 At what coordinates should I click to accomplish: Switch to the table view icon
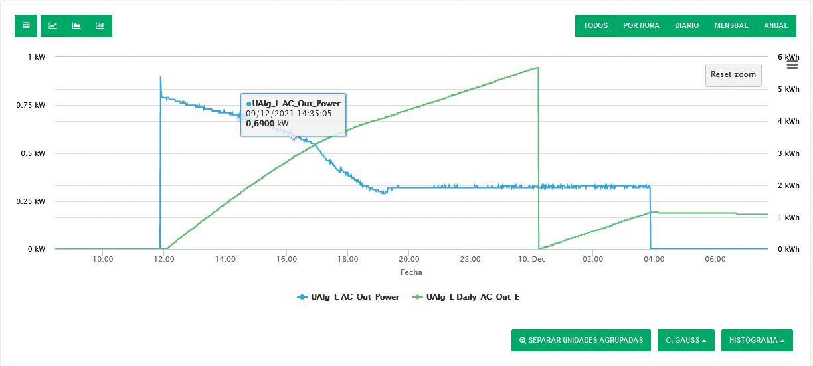pyautogui.click(x=26, y=26)
